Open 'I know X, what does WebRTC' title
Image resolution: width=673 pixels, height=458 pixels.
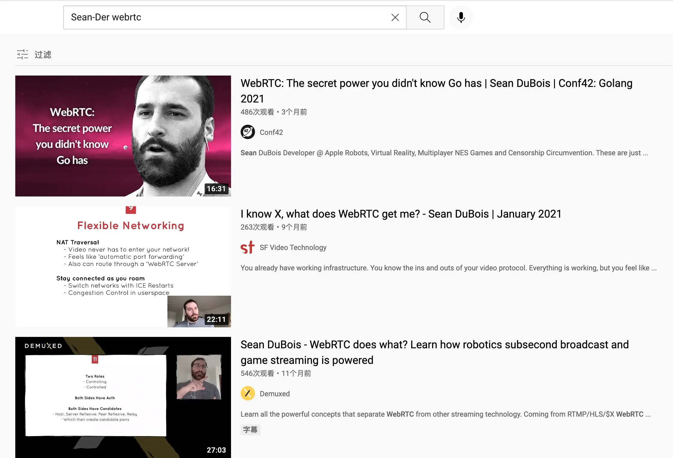tap(401, 214)
